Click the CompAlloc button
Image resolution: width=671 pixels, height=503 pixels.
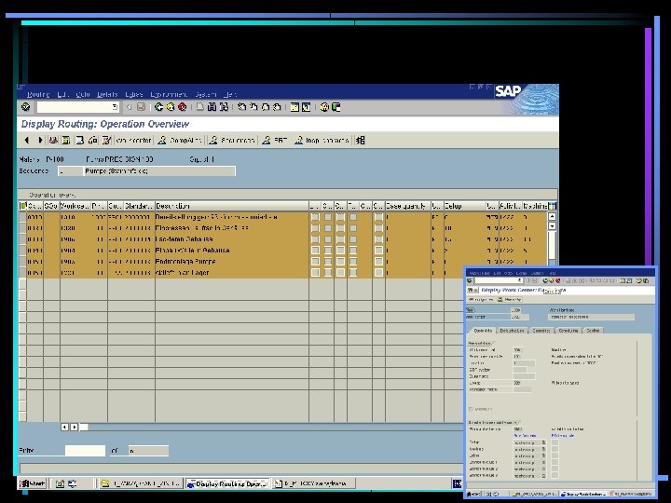pyautogui.click(x=180, y=141)
